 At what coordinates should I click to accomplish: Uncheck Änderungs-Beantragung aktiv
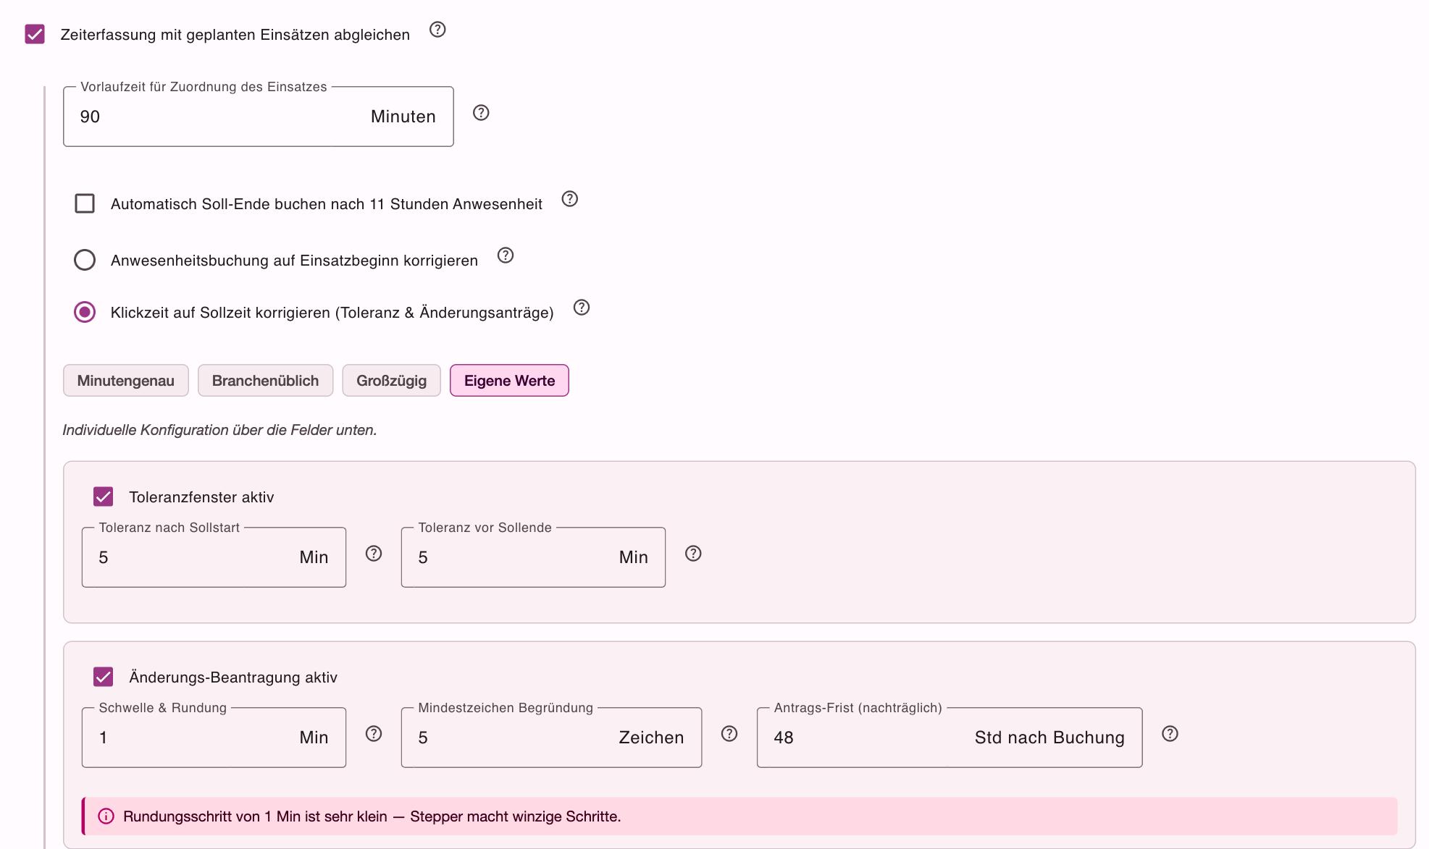tap(104, 677)
